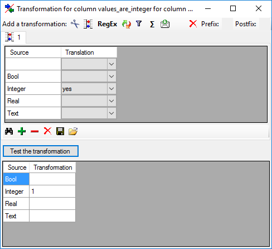
Task: Add a translation transformation from toolbar
Action: tap(88, 24)
